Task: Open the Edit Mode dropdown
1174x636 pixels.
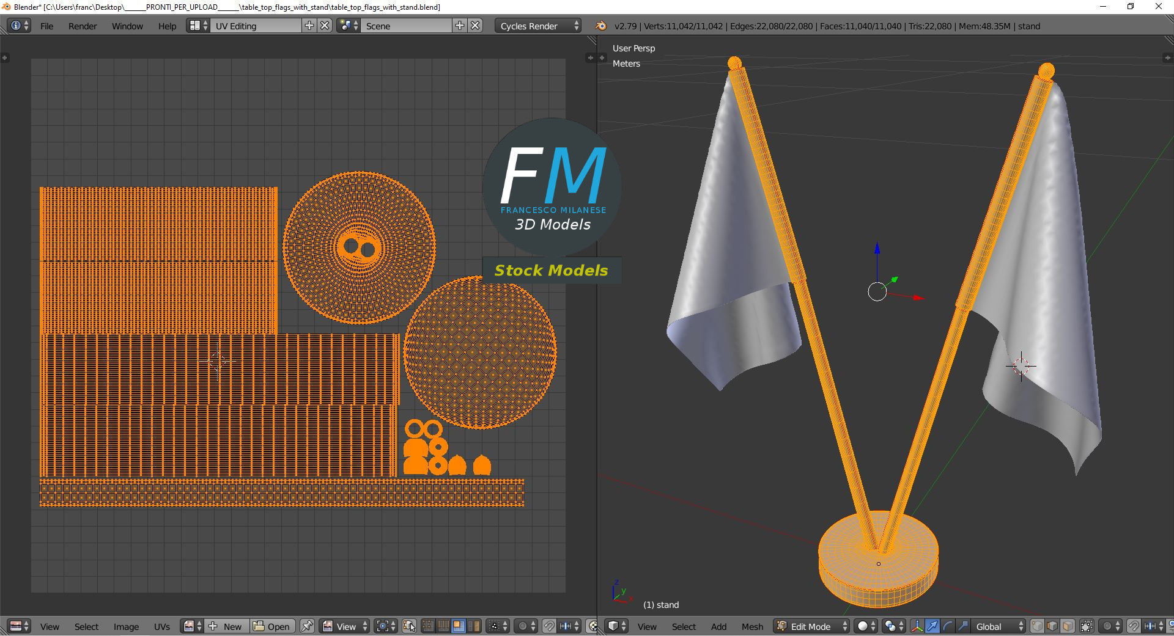Action: (811, 626)
